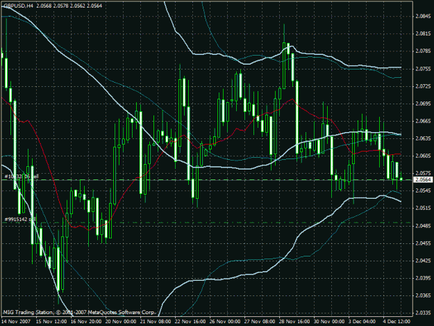The width and height of the screenshot is (434, 326).
Task: Click the 15 Nov 12:00 time label
Action: tap(51, 322)
